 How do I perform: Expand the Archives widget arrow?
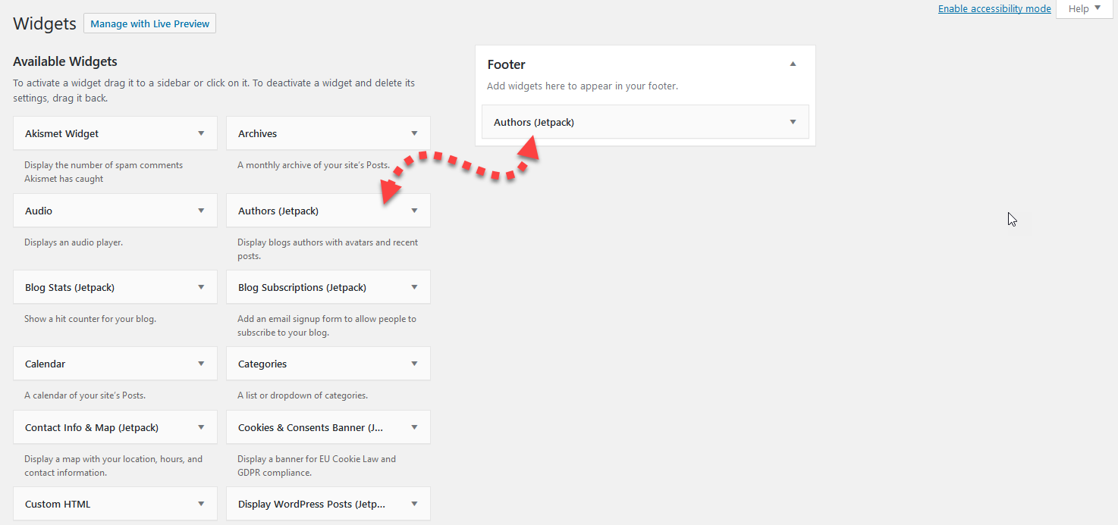pyautogui.click(x=414, y=133)
